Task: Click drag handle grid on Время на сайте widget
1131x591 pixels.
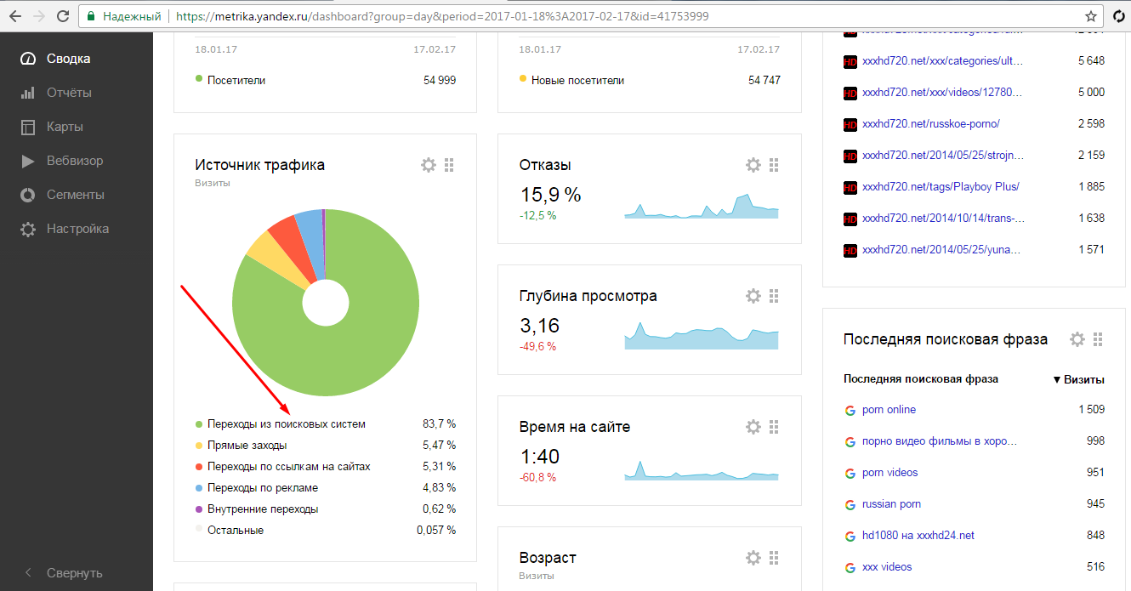Action: [774, 427]
